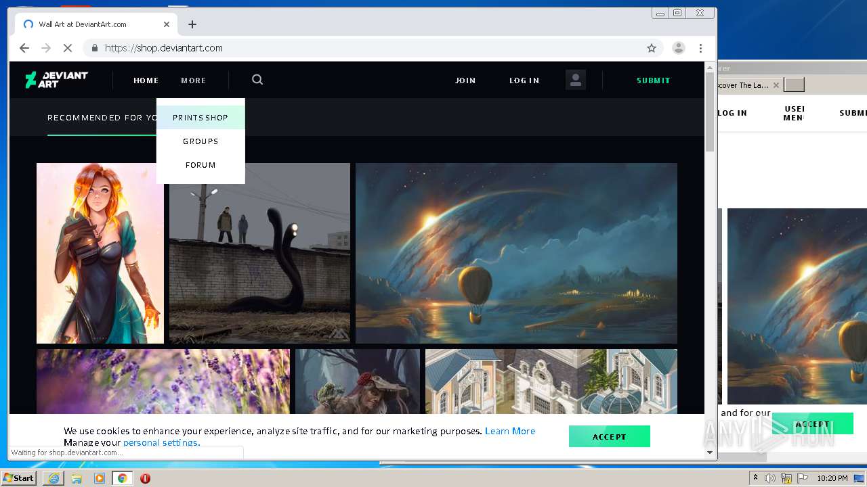Open the red-haired girl artwork thumbnail

(100, 253)
